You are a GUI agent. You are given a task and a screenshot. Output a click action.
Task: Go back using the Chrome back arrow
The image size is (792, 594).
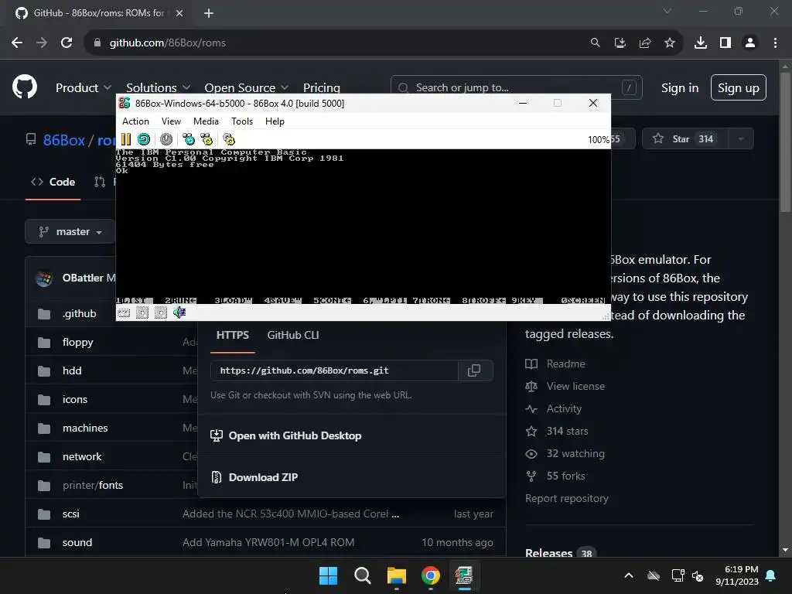pyautogui.click(x=17, y=43)
